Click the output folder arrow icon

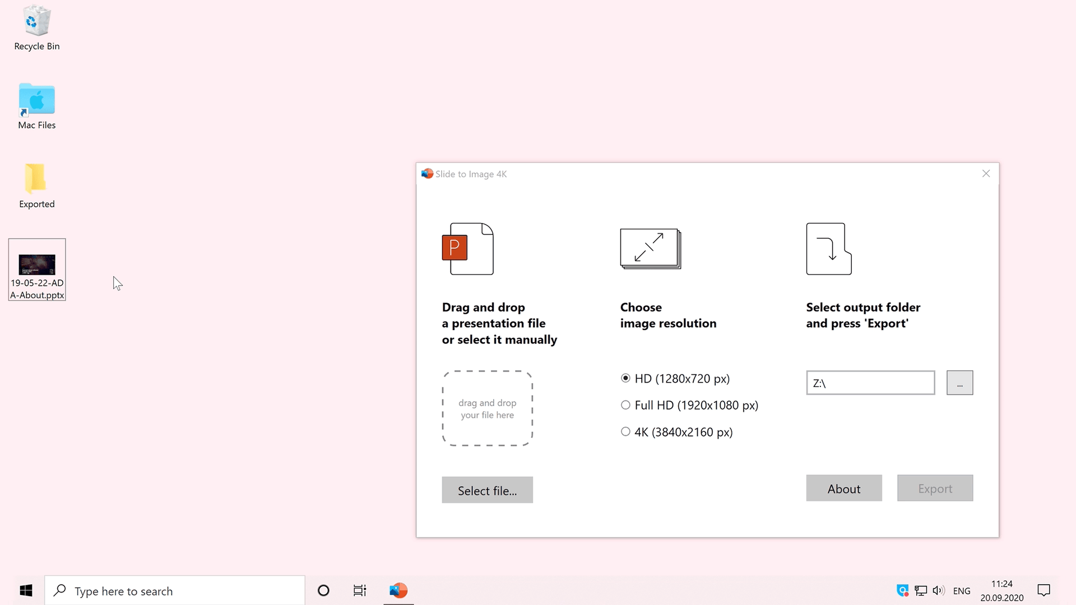pyautogui.click(x=828, y=249)
